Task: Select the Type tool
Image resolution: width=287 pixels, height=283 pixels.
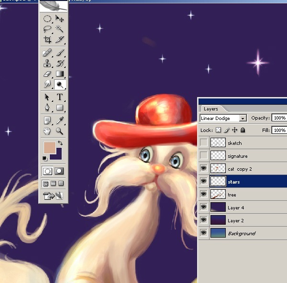Action: point(59,97)
